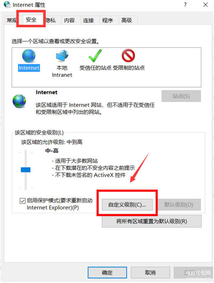Screen dimensions: 214x283
Task: Click the Internet 属性 title bar icon
Action: [x=7, y=4]
